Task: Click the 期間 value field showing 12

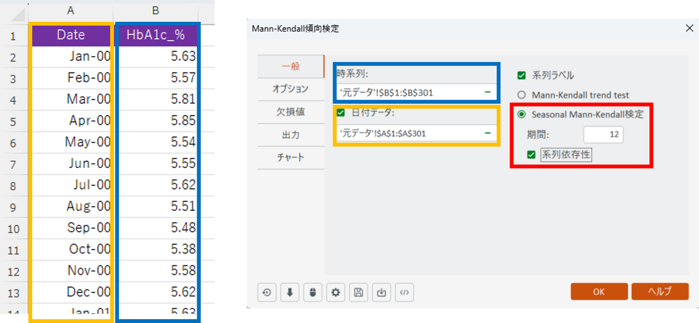Action: (603, 134)
